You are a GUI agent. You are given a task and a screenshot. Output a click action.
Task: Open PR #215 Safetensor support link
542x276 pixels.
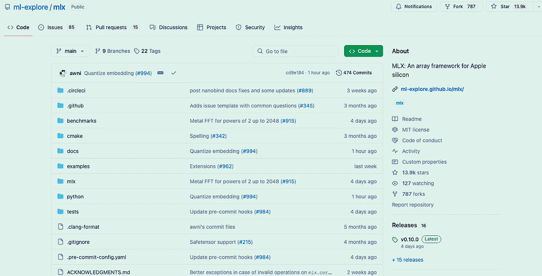pos(245,242)
